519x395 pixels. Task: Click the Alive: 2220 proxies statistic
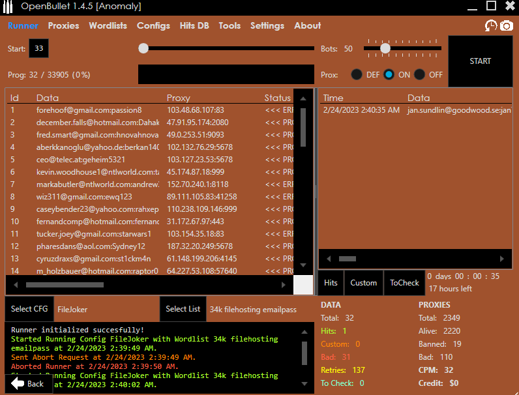pos(439,331)
